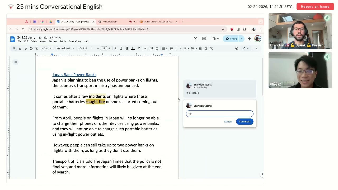338x190 pixels.
Task: Decrease the paragraph indent
Action: [200, 48]
